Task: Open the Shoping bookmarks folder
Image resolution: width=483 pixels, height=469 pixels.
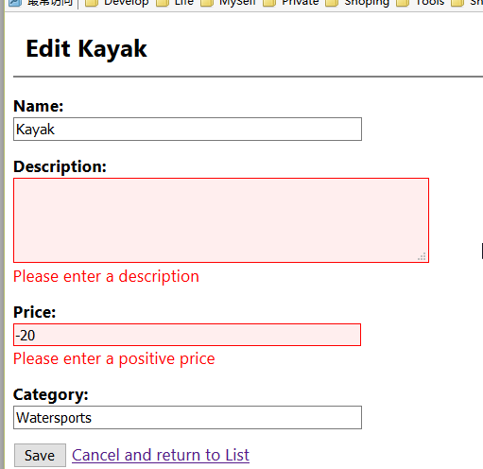Action: (x=358, y=3)
